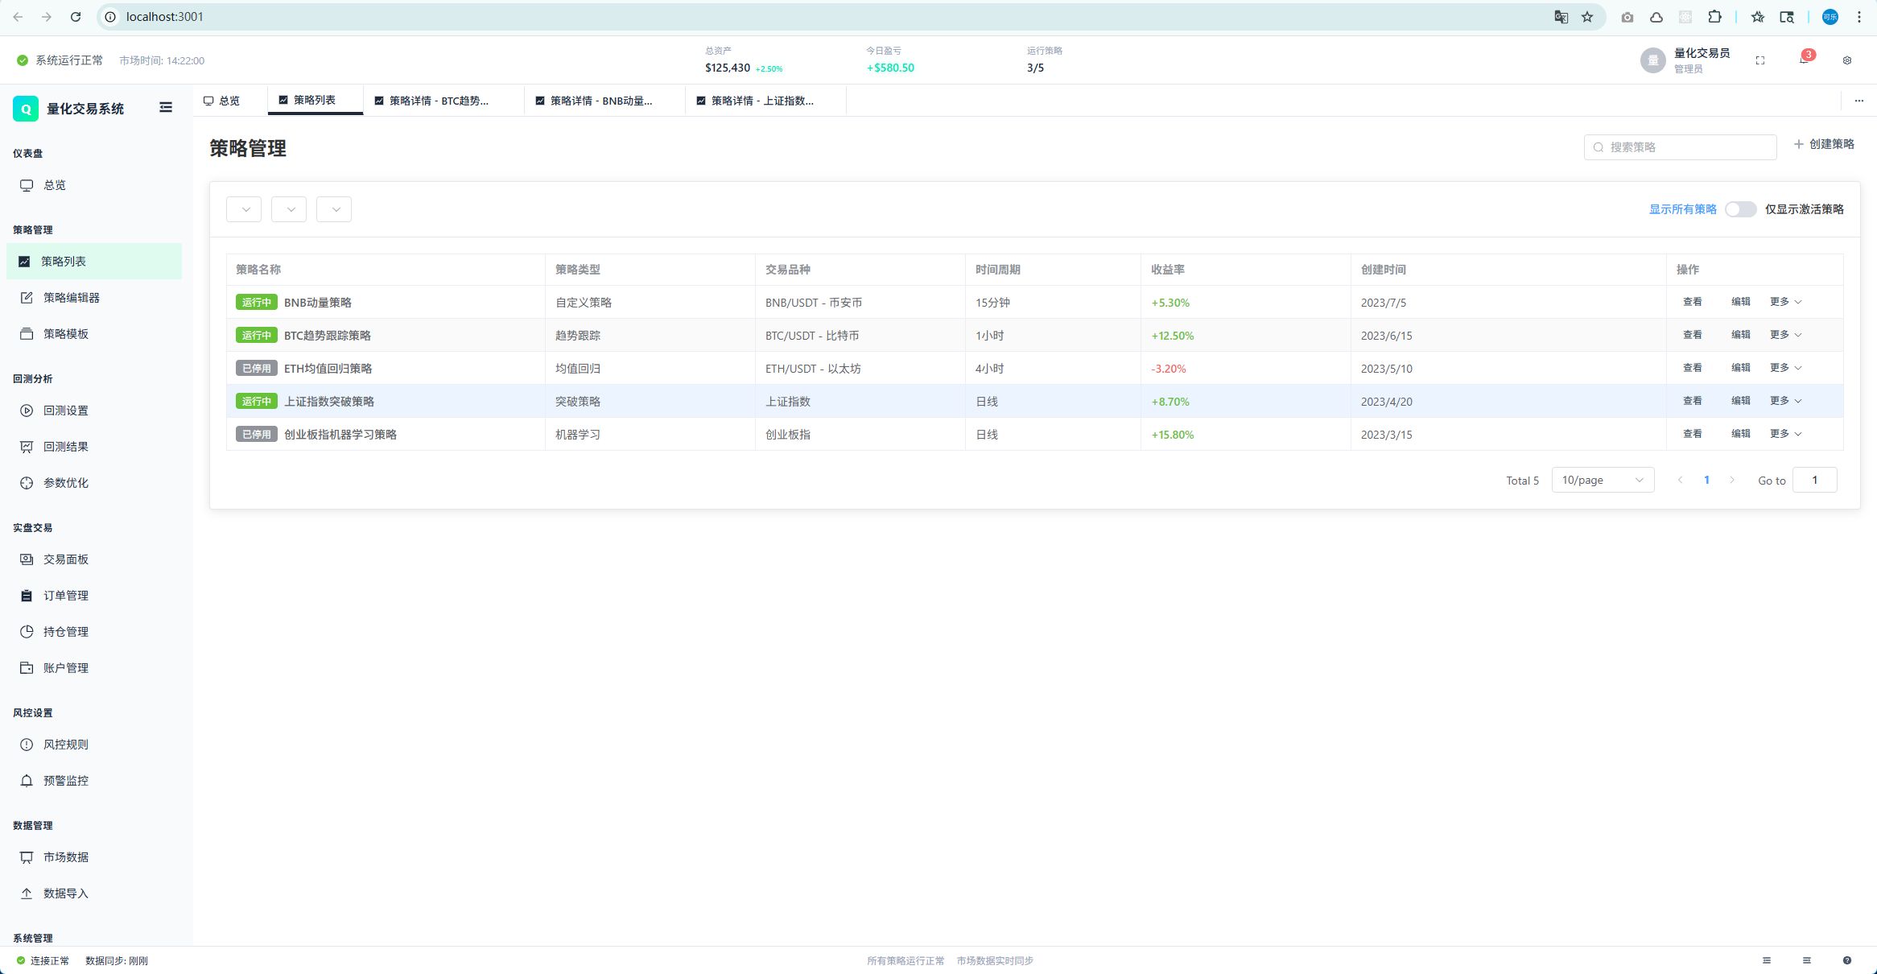Open the tabs more-options ellipsis icon

pos(1859,101)
